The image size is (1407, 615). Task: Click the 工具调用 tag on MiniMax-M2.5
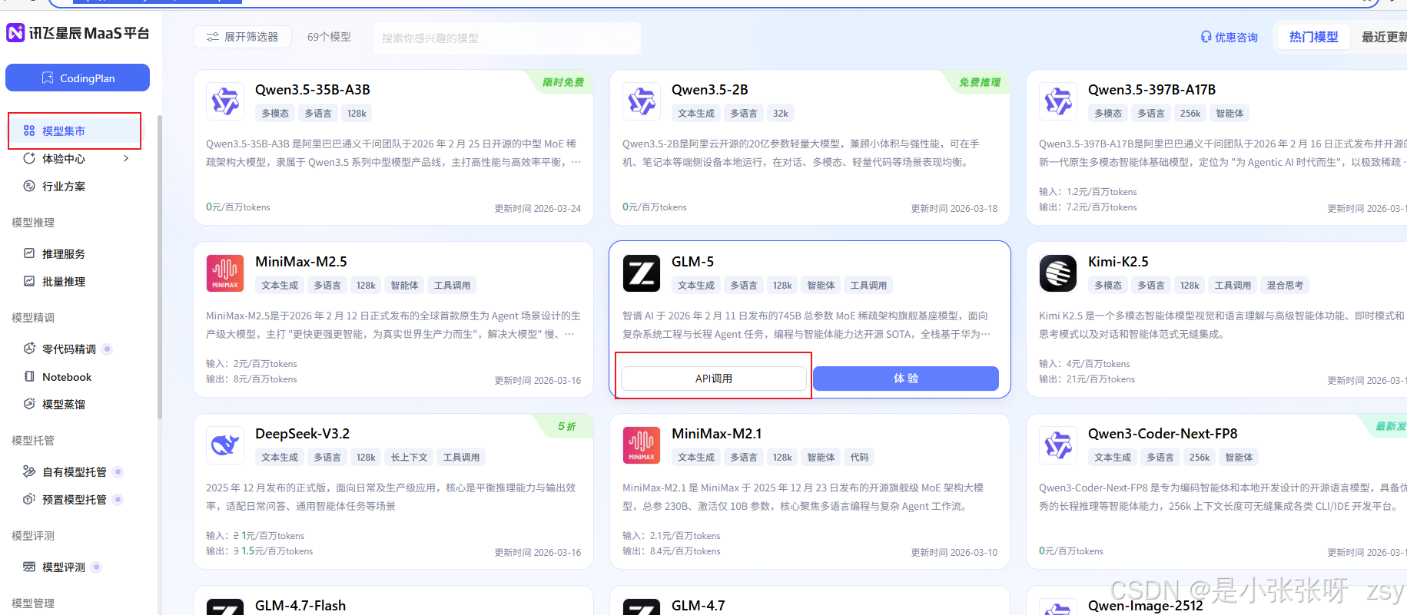click(x=452, y=286)
